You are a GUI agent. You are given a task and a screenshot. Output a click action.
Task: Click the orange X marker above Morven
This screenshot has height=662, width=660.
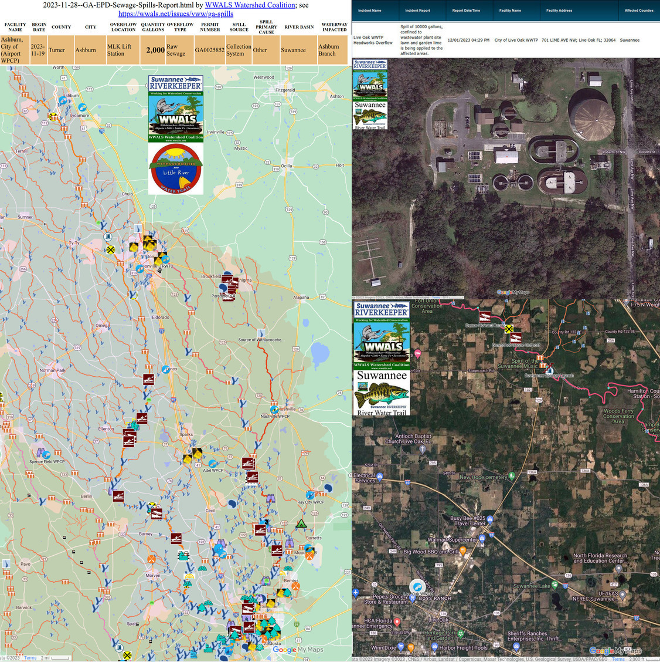click(x=151, y=559)
